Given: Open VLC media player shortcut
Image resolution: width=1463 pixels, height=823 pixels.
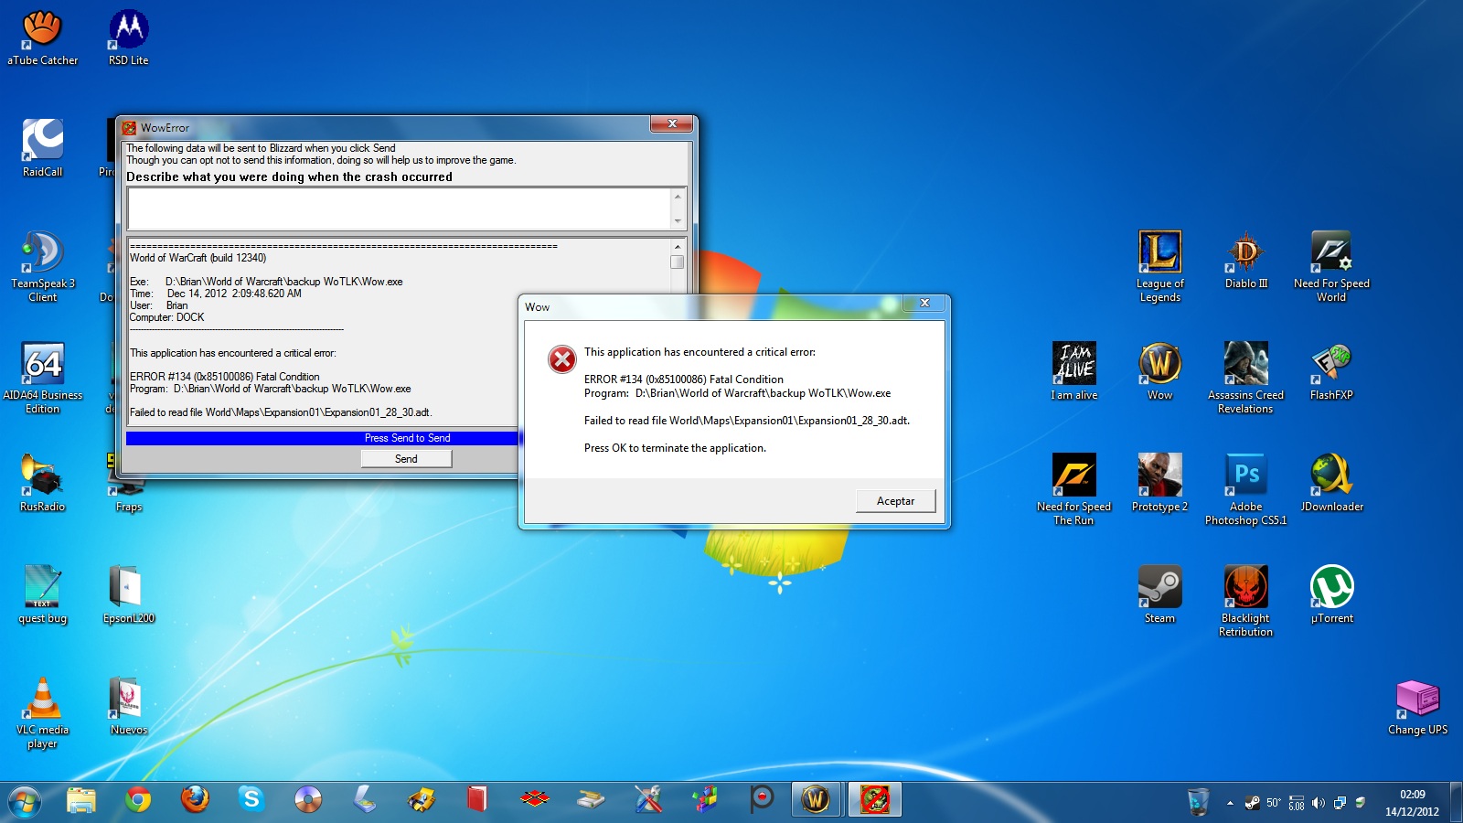Looking at the screenshot, I should [x=42, y=712].
